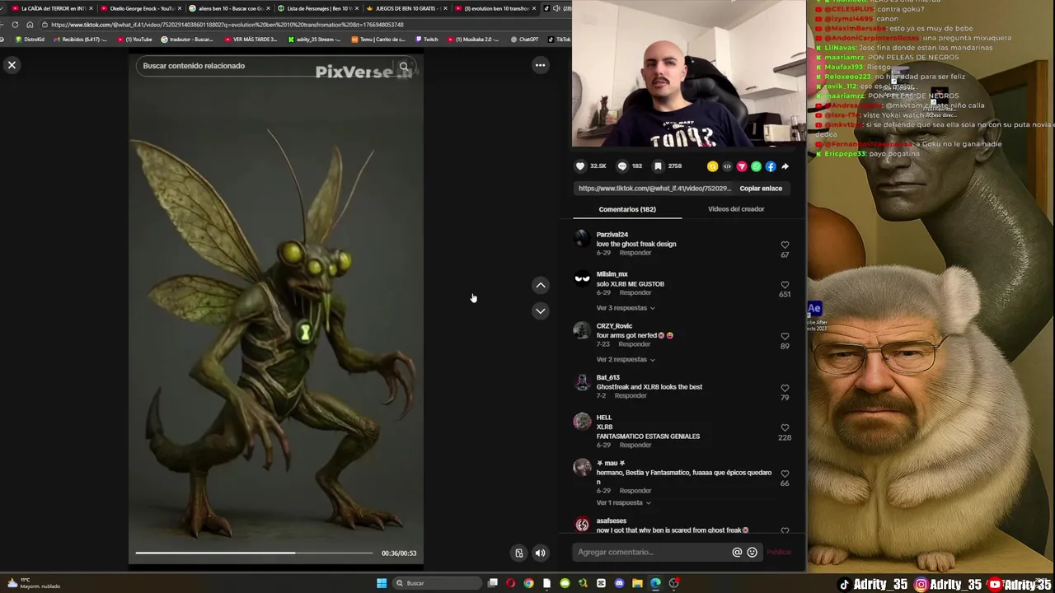
Task: Like the video with heart icon
Action: 580,166
